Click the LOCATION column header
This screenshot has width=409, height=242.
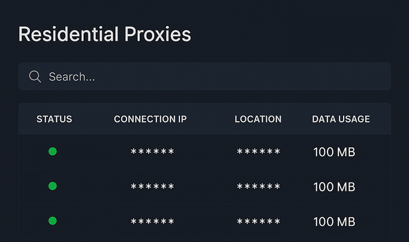[x=258, y=119]
